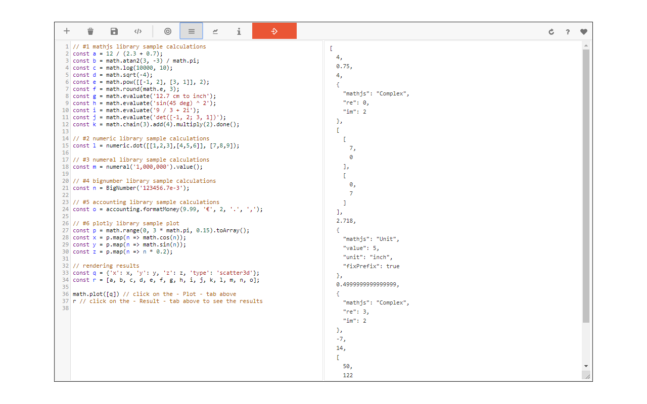
Task: Click the results scrollbar up arrow
Action: [x=586, y=46]
